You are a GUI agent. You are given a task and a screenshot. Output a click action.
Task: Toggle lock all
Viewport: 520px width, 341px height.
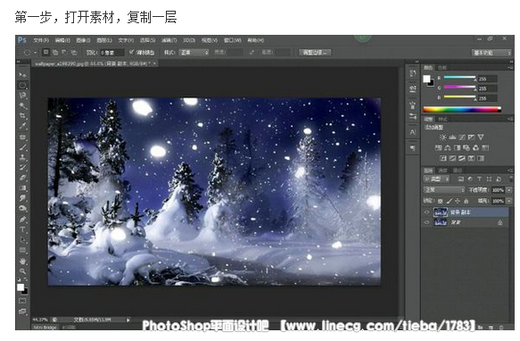[x=466, y=201]
